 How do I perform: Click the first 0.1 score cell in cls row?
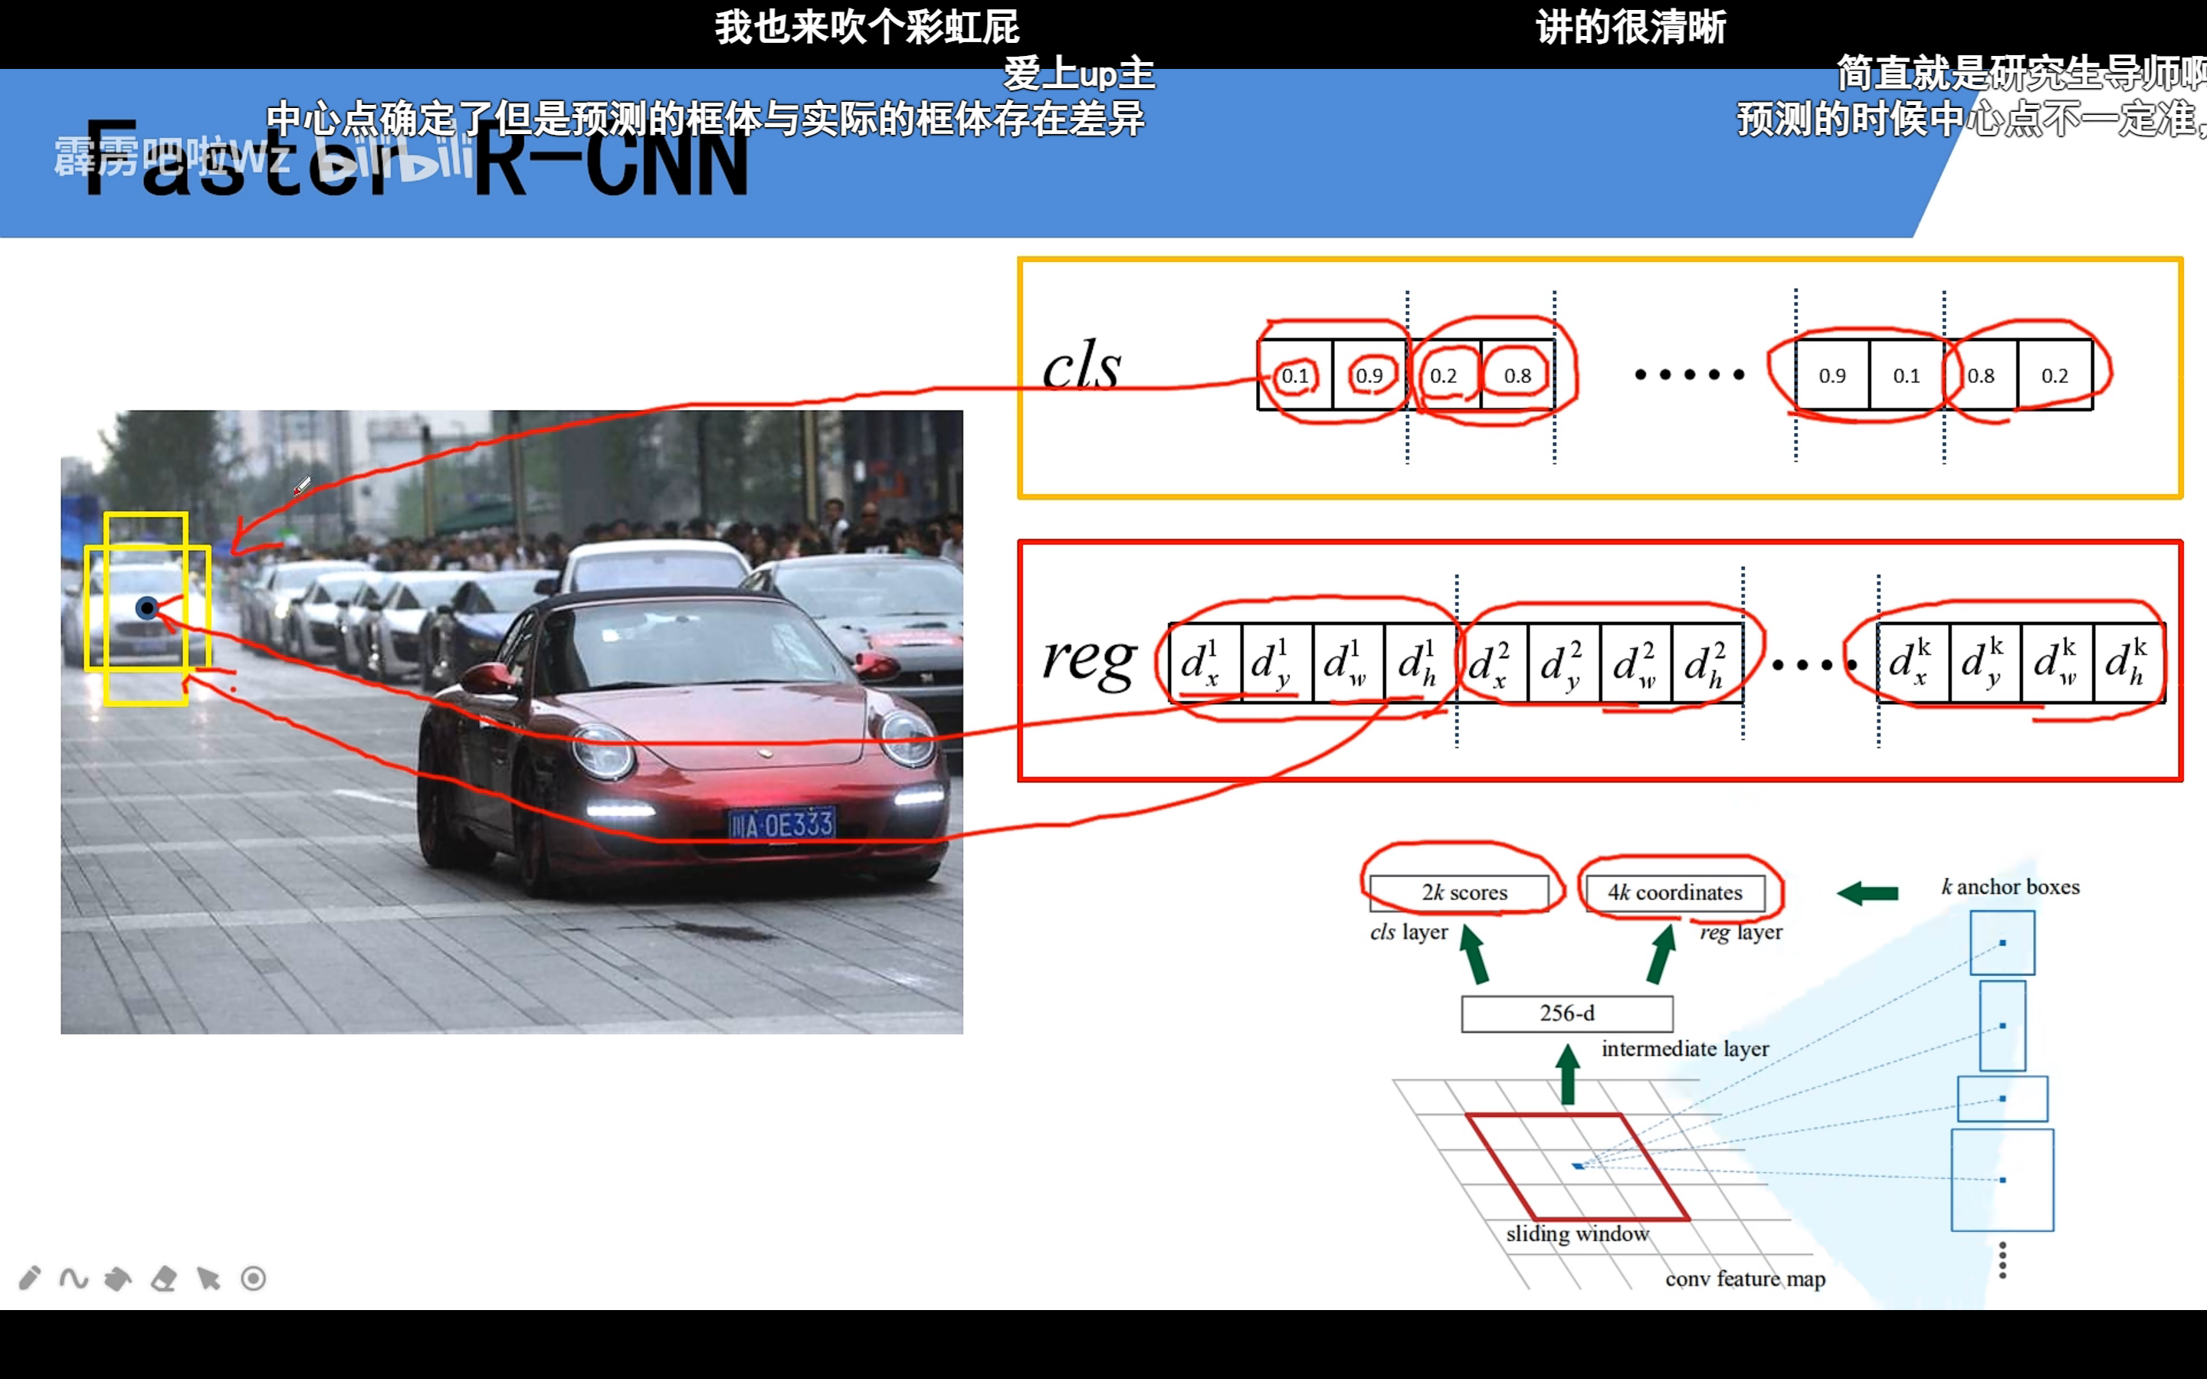pos(1294,375)
